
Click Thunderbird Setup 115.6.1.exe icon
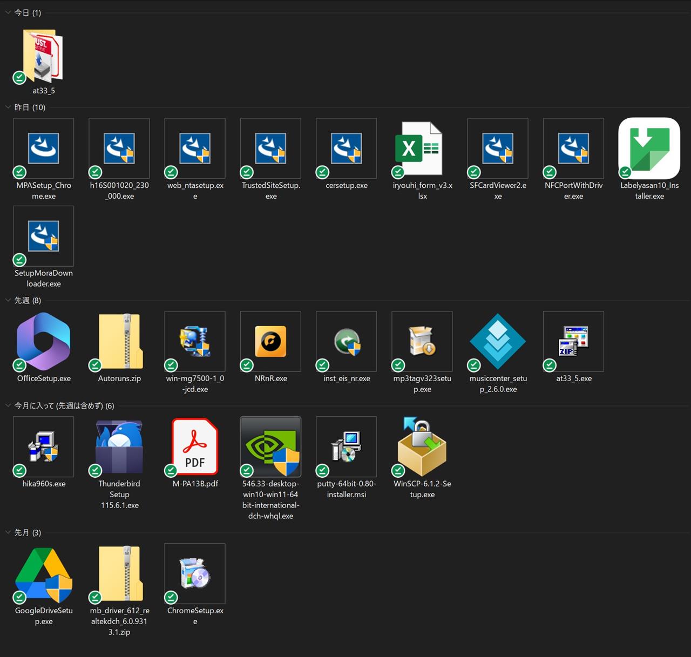119,446
